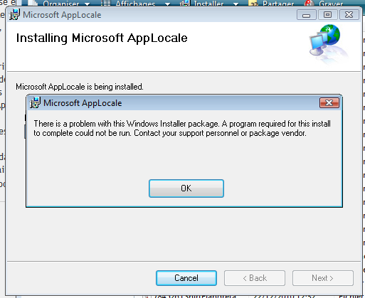The height and width of the screenshot is (298, 365).
Task: Close the Microsoft AppLocale setup window
Action: (349, 15)
